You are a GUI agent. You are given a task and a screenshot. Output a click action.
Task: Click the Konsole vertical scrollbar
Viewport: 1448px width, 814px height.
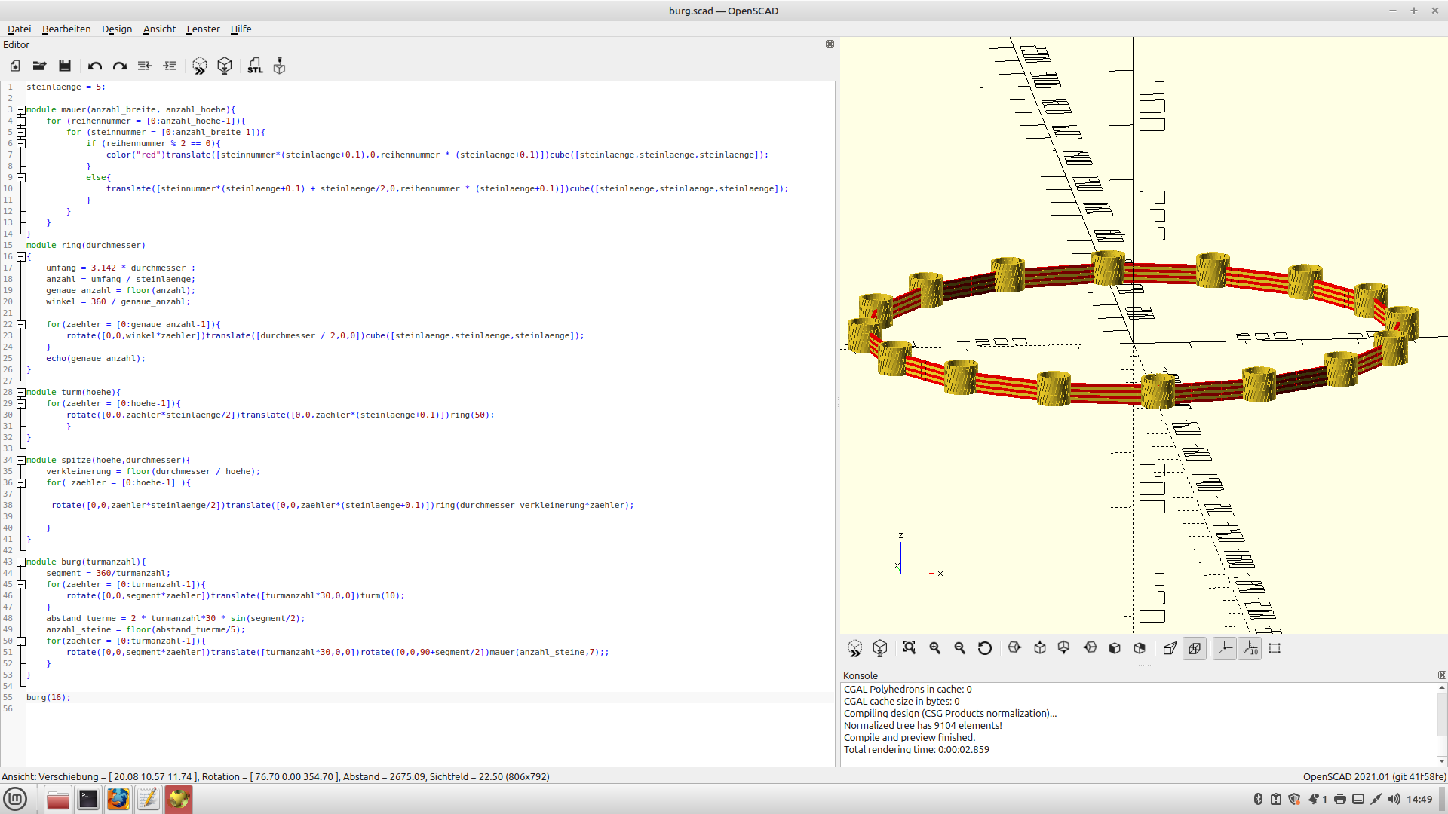pos(1442,716)
